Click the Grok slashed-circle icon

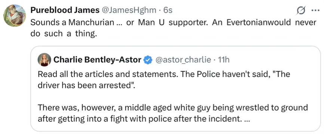(x=301, y=10)
